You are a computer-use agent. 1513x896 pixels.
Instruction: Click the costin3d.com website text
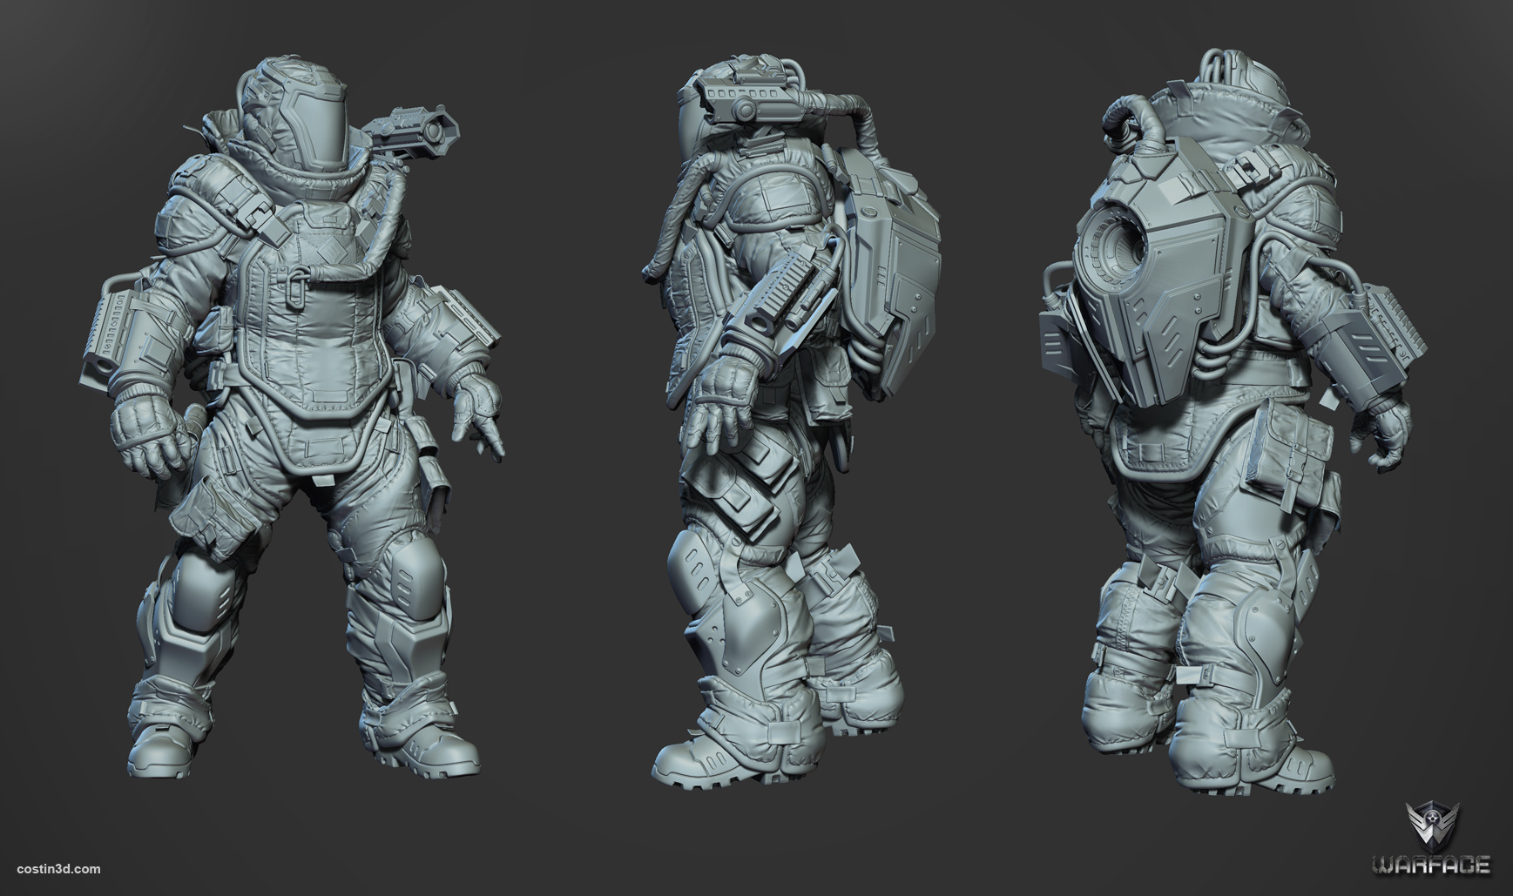(x=57, y=869)
